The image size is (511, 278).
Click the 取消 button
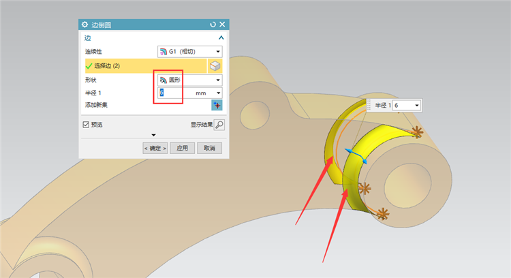(209, 149)
